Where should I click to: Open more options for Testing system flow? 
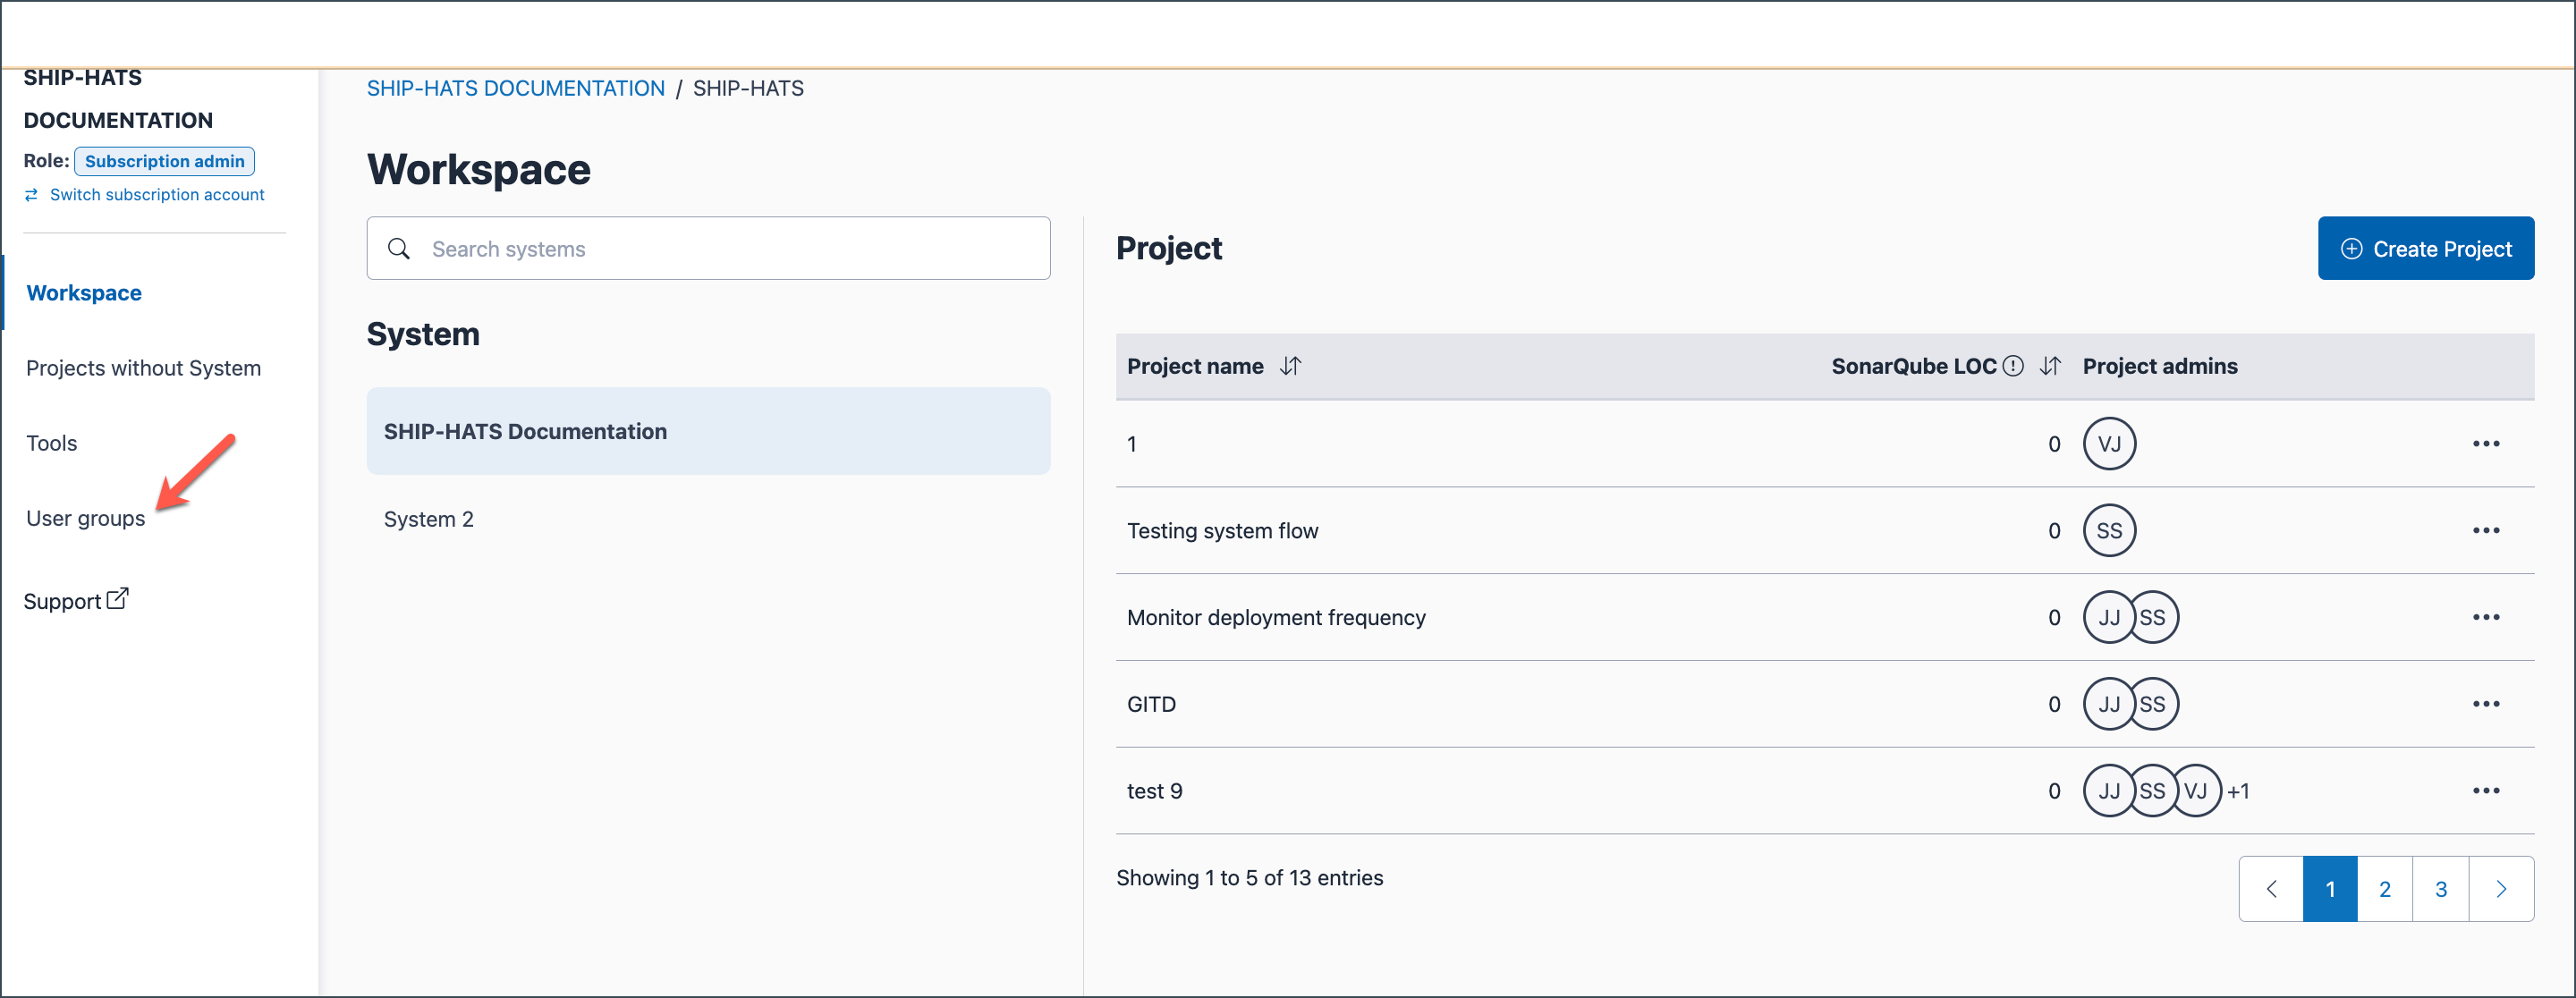tap(2486, 531)
